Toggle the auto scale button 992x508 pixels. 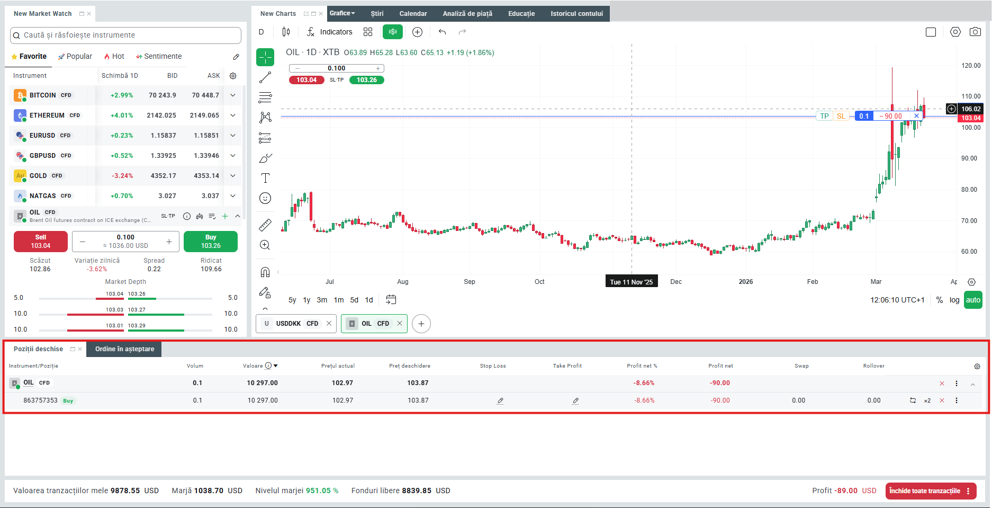(973, 300)
